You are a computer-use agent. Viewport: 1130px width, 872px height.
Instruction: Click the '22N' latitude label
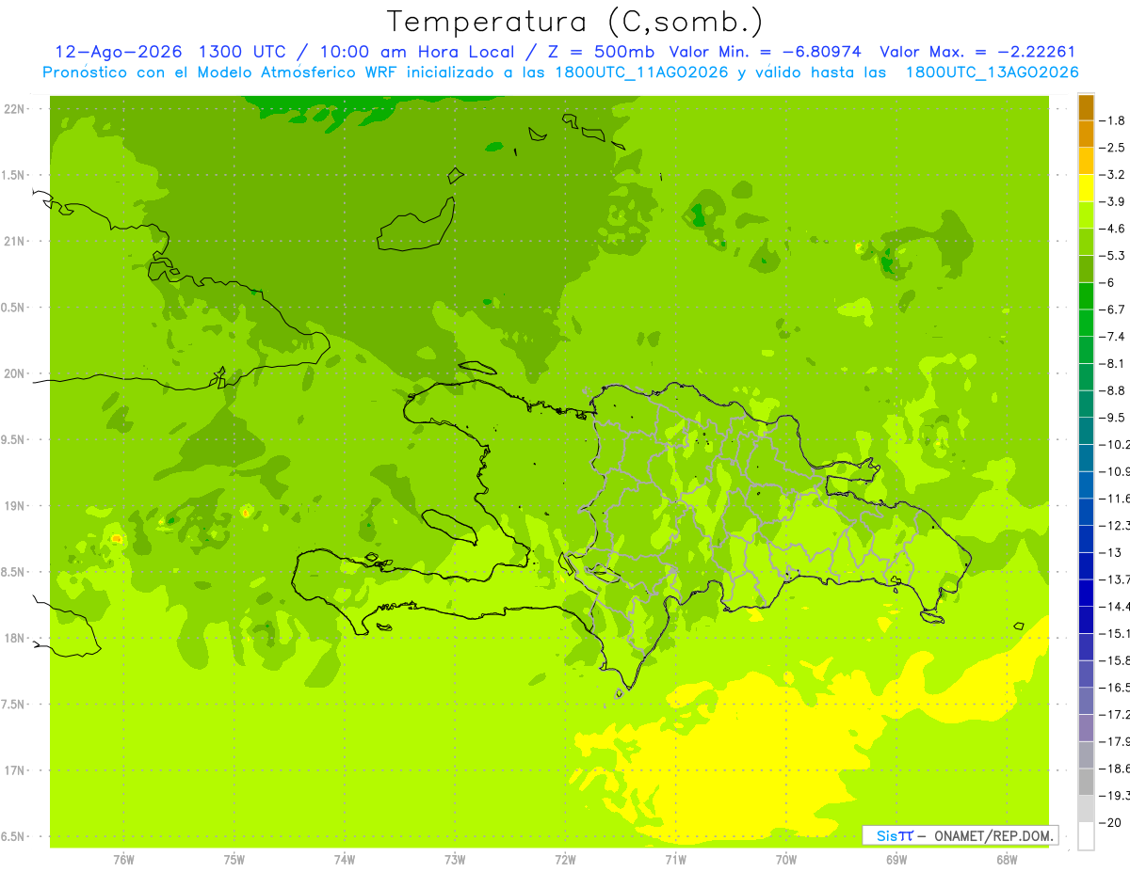pos(14,109)
